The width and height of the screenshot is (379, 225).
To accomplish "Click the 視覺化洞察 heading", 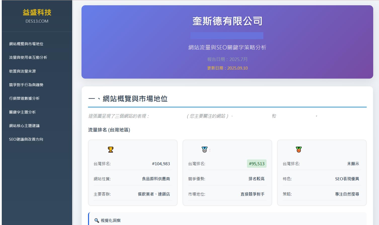I will (111, 220).
